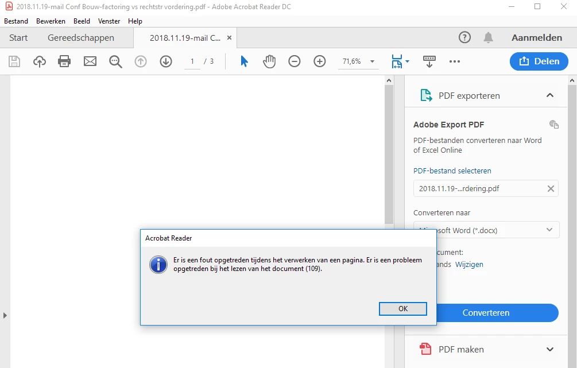Screen dimensions: 577x368
Task: Open the Venster menu
Action: [109, 21]
